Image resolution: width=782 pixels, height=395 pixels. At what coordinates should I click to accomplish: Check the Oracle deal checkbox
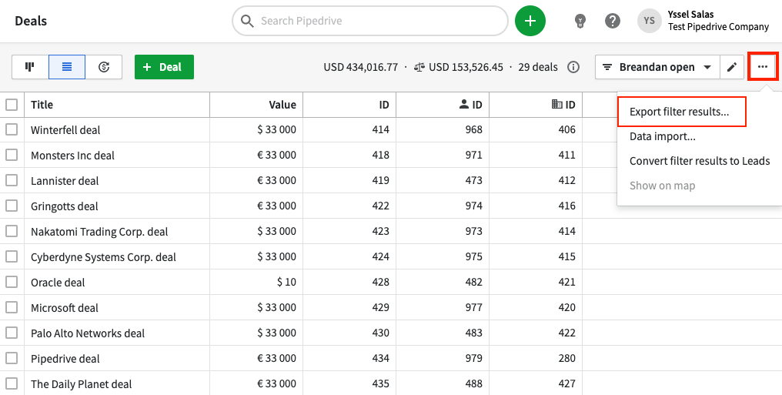pyautogui.click(x=12, y=283)
